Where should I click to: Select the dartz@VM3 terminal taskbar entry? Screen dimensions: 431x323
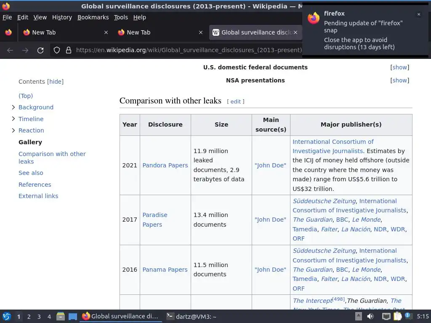coord(192,316)
